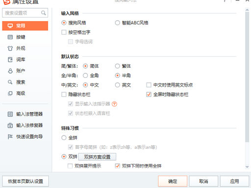Select 搜狗风格 radio button
The height and width of the screenshot is (188, 251).
pyautogui.click(x=64, y=23)
